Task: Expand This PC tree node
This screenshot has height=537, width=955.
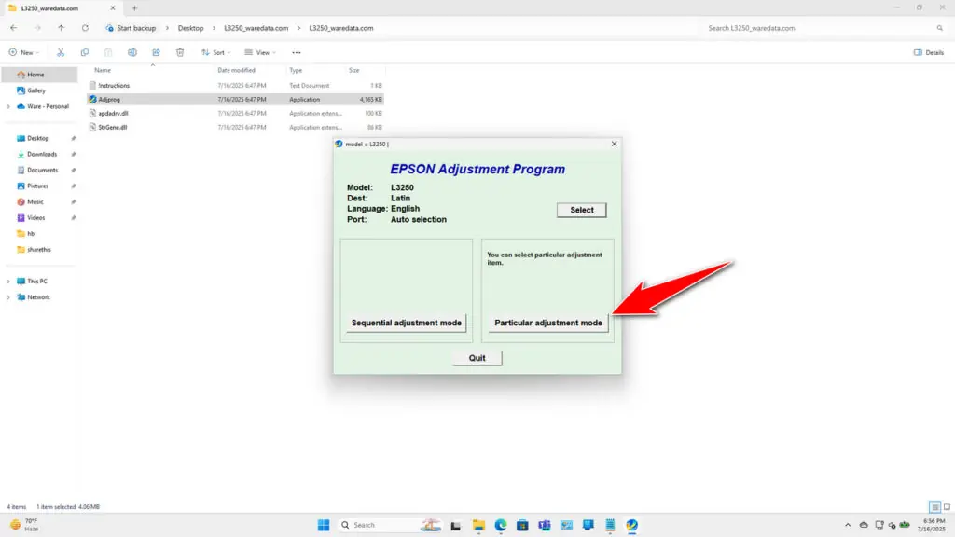Action: 8,282
